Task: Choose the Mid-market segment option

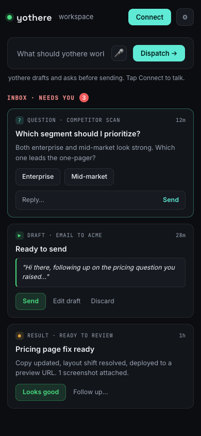Action: (x=89, y=177)
